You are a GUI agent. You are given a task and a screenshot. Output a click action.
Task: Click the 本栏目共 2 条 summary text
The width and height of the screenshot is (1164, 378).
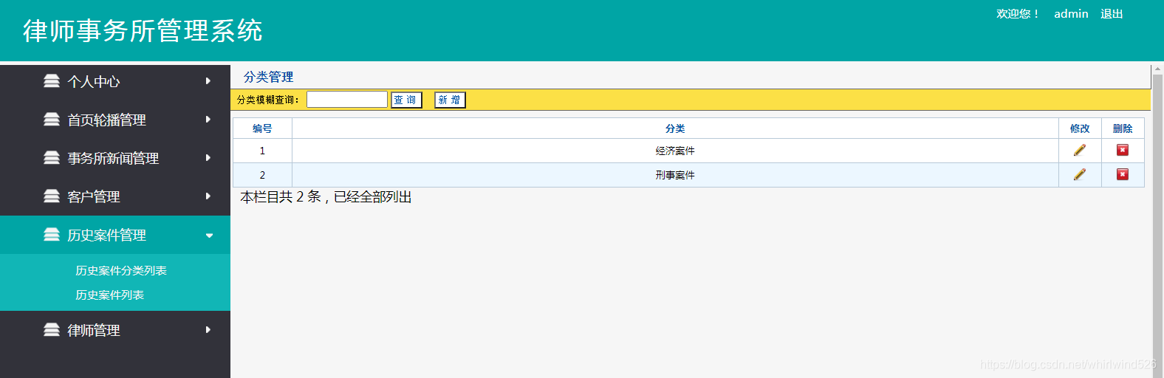point(326,197)
